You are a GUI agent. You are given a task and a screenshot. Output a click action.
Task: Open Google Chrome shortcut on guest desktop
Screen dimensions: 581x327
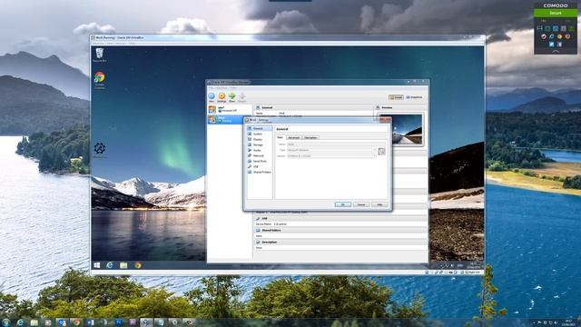[100, 81]
